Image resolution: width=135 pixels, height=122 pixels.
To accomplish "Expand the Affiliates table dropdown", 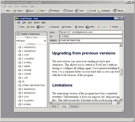I will pyautogui.click(x=45, y=41).
